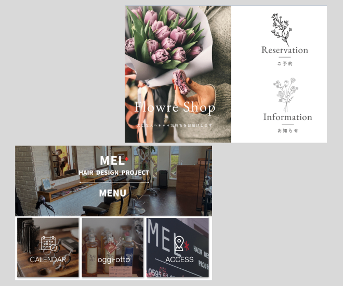This screenshot has width=343, height=286.
Task: Select the Reservation heading text
Action: tap(285, 50)
